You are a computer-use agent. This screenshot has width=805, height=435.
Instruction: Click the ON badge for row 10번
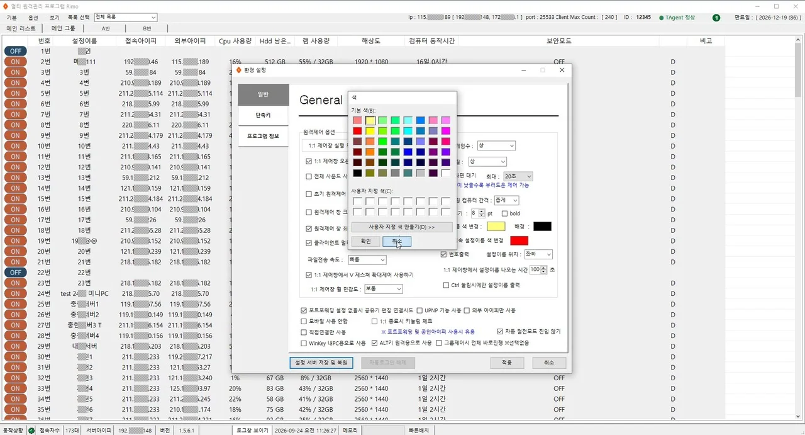[15, 146]
